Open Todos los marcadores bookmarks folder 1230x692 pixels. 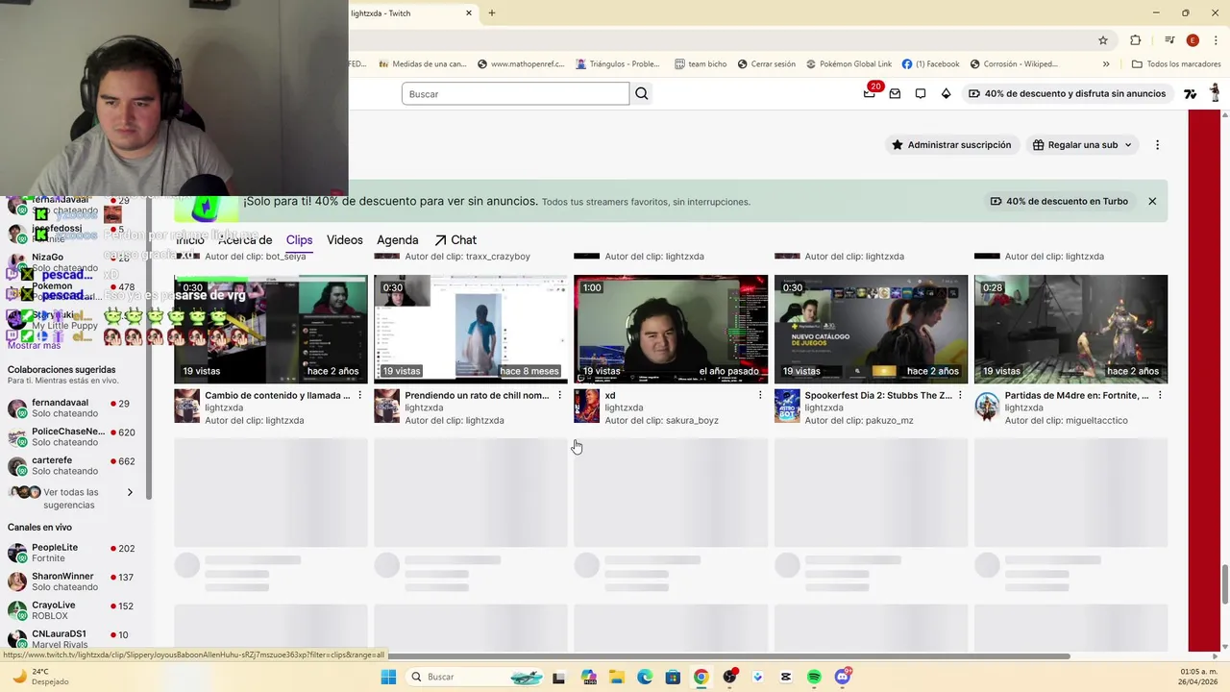coord(1176,64)
